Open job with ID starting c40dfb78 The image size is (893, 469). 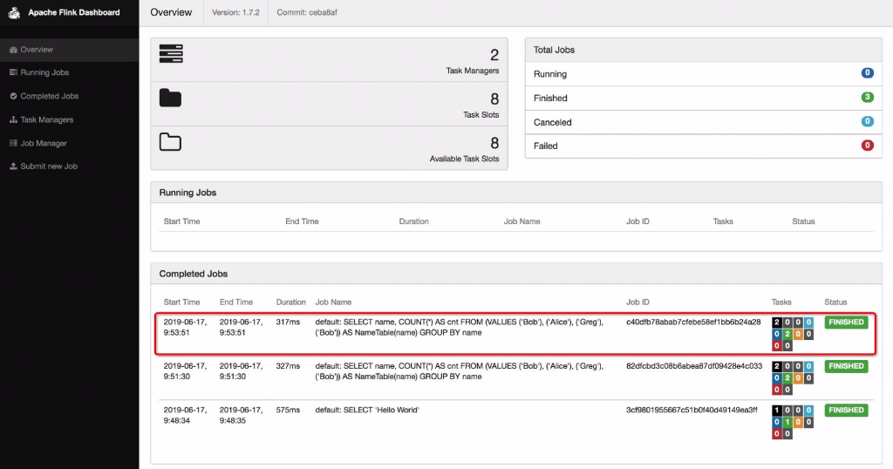pyautogui.click(x=692, y=323)
